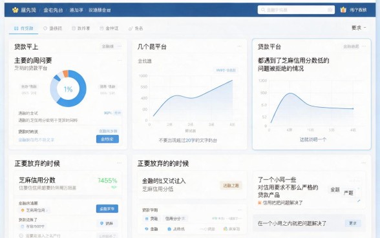The image size is (380, 238).
Task: Open the fourth item in the top navigation bar
Action: coord(100,10)
